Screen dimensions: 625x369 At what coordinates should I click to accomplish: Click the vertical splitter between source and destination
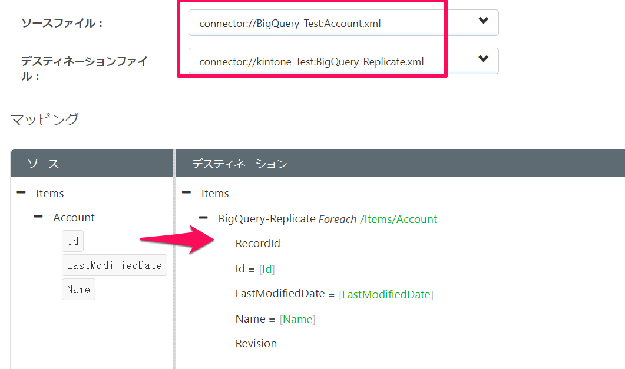pos(174,259)
